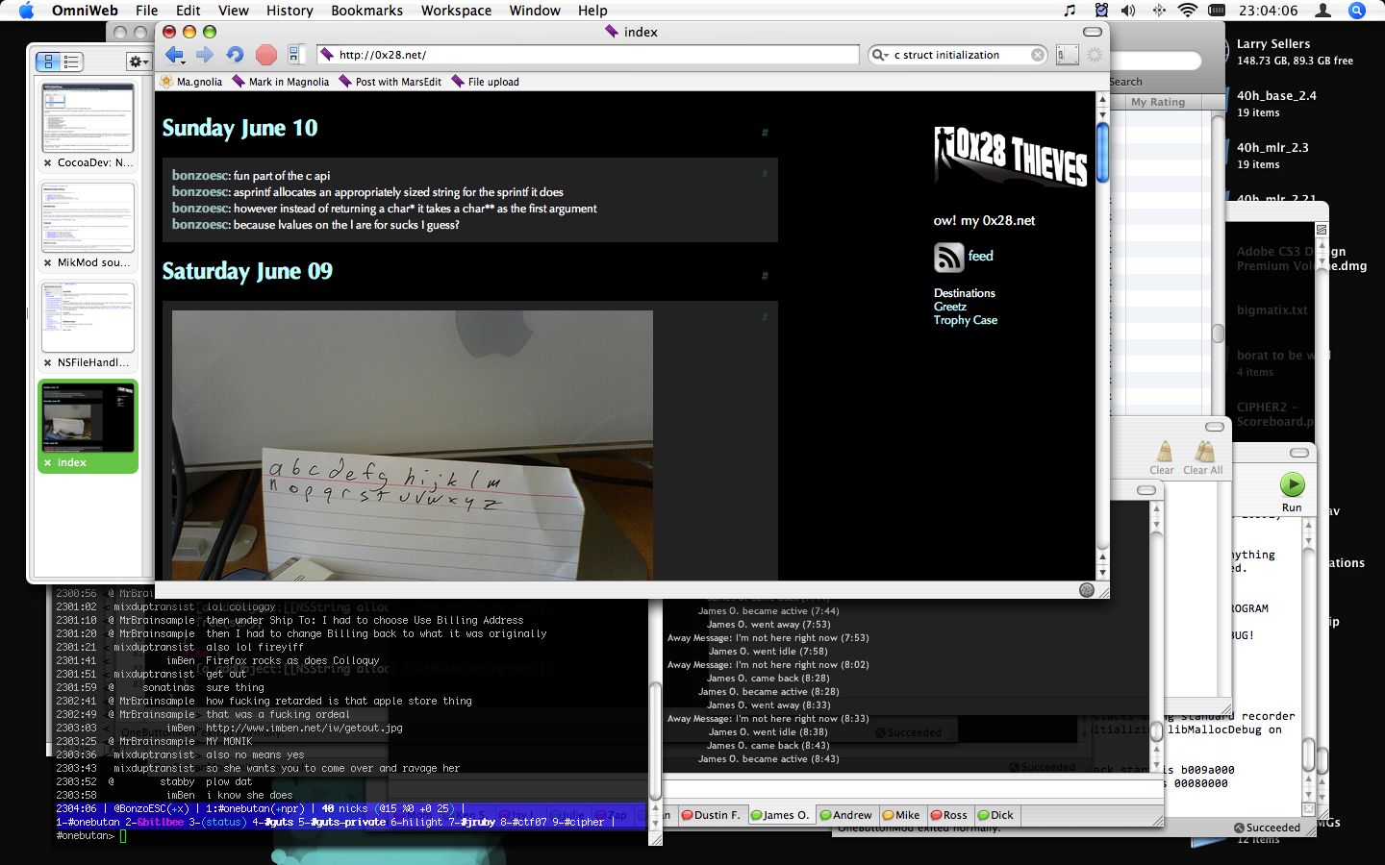Image resolution: width=1385 pixels, height=865 pixels.
Task: Open Spotlight search icon
Action: [1357, 11]
